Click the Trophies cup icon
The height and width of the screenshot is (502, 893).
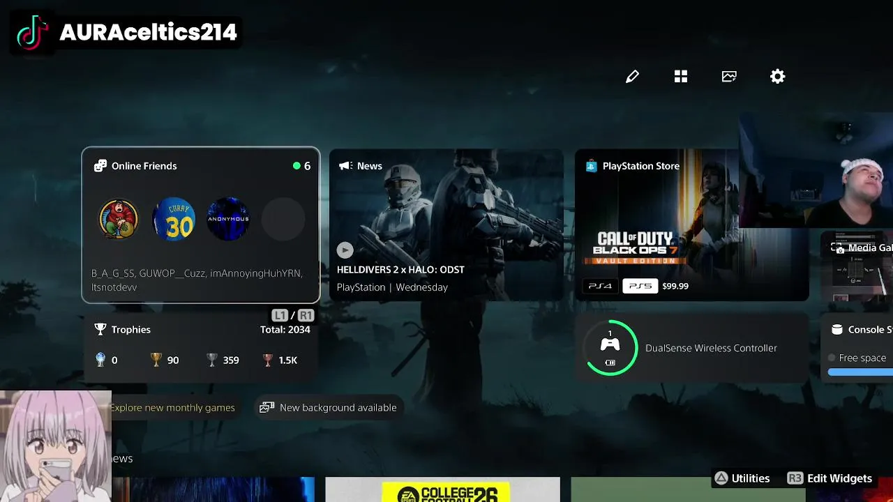click(100, 329)
